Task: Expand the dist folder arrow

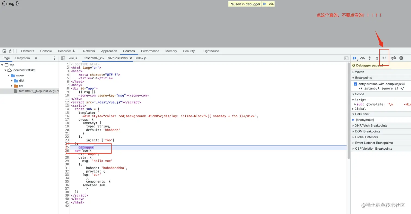Action: (x=12, y=81)
